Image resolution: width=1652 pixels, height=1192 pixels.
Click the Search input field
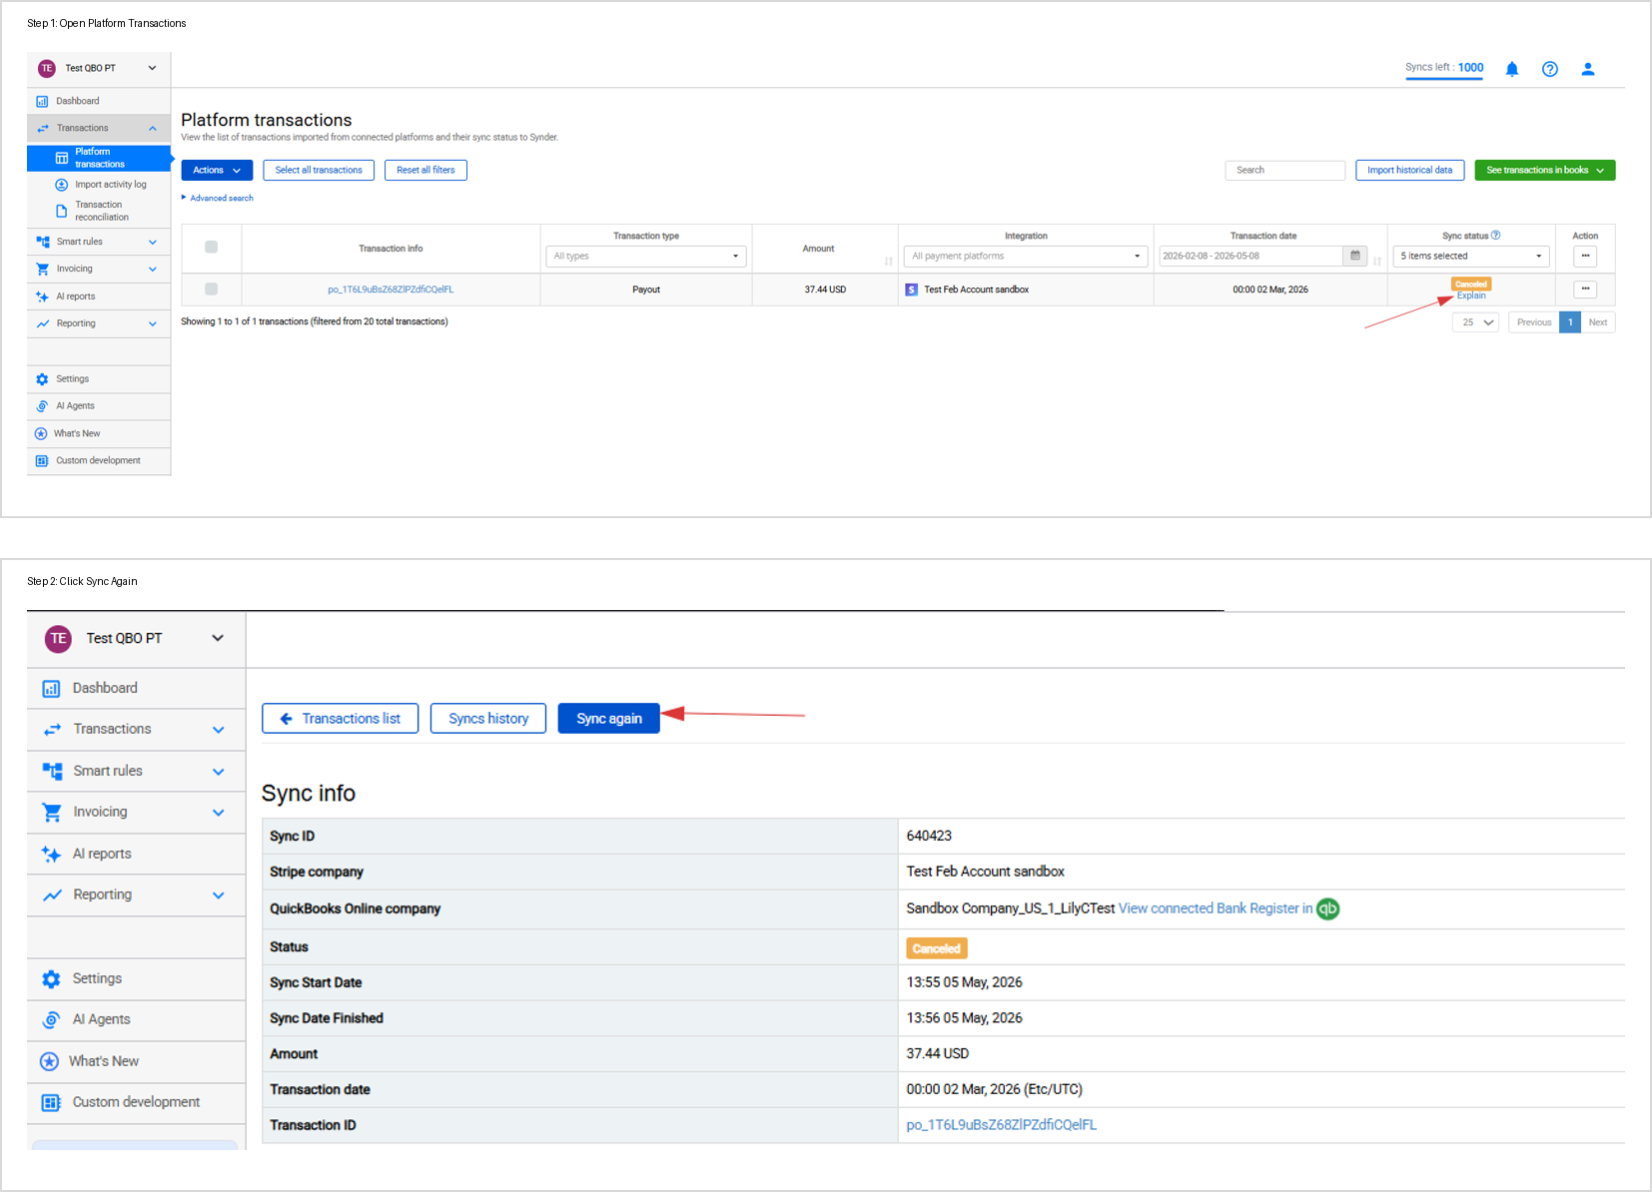(x=1284, y=171)
